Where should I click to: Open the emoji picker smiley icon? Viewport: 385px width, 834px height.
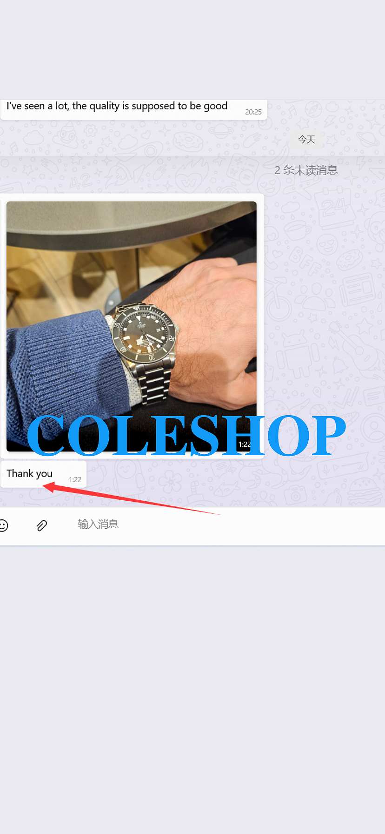(x=3, y=525)
